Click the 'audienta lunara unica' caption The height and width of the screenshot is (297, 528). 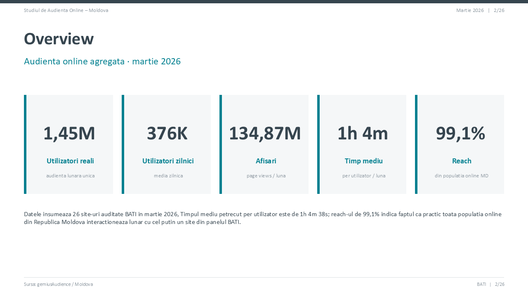71,176
